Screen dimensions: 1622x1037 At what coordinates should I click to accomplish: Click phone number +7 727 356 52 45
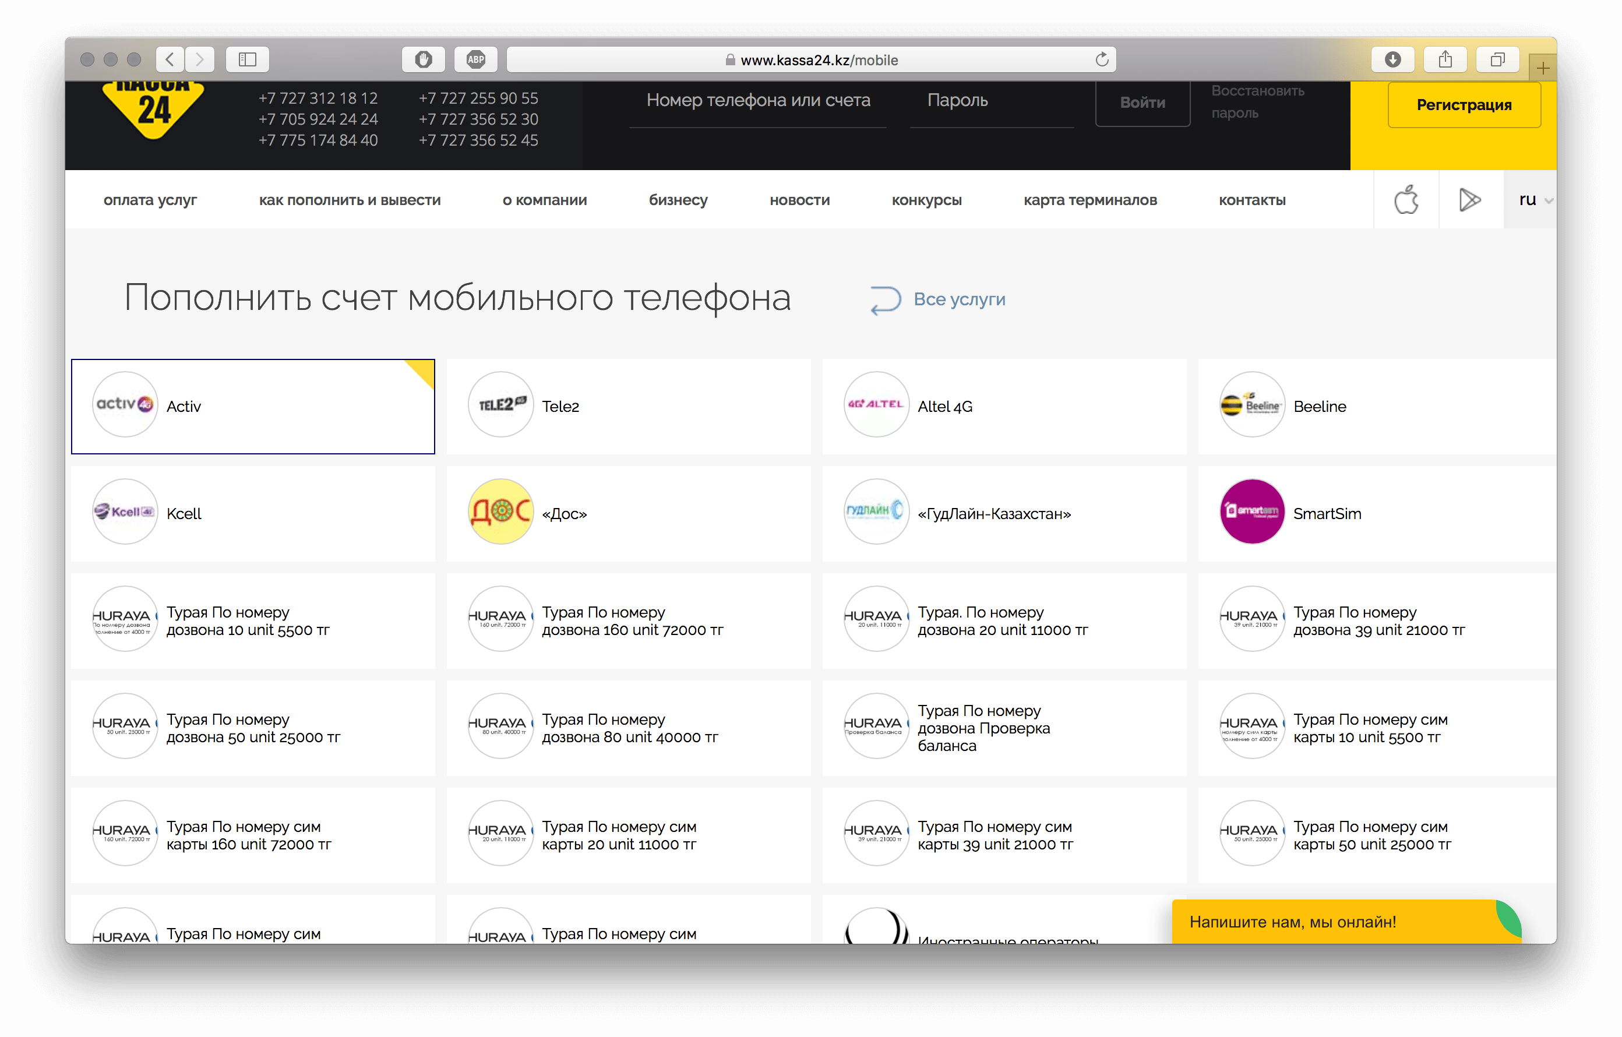[x=478, y=140]
